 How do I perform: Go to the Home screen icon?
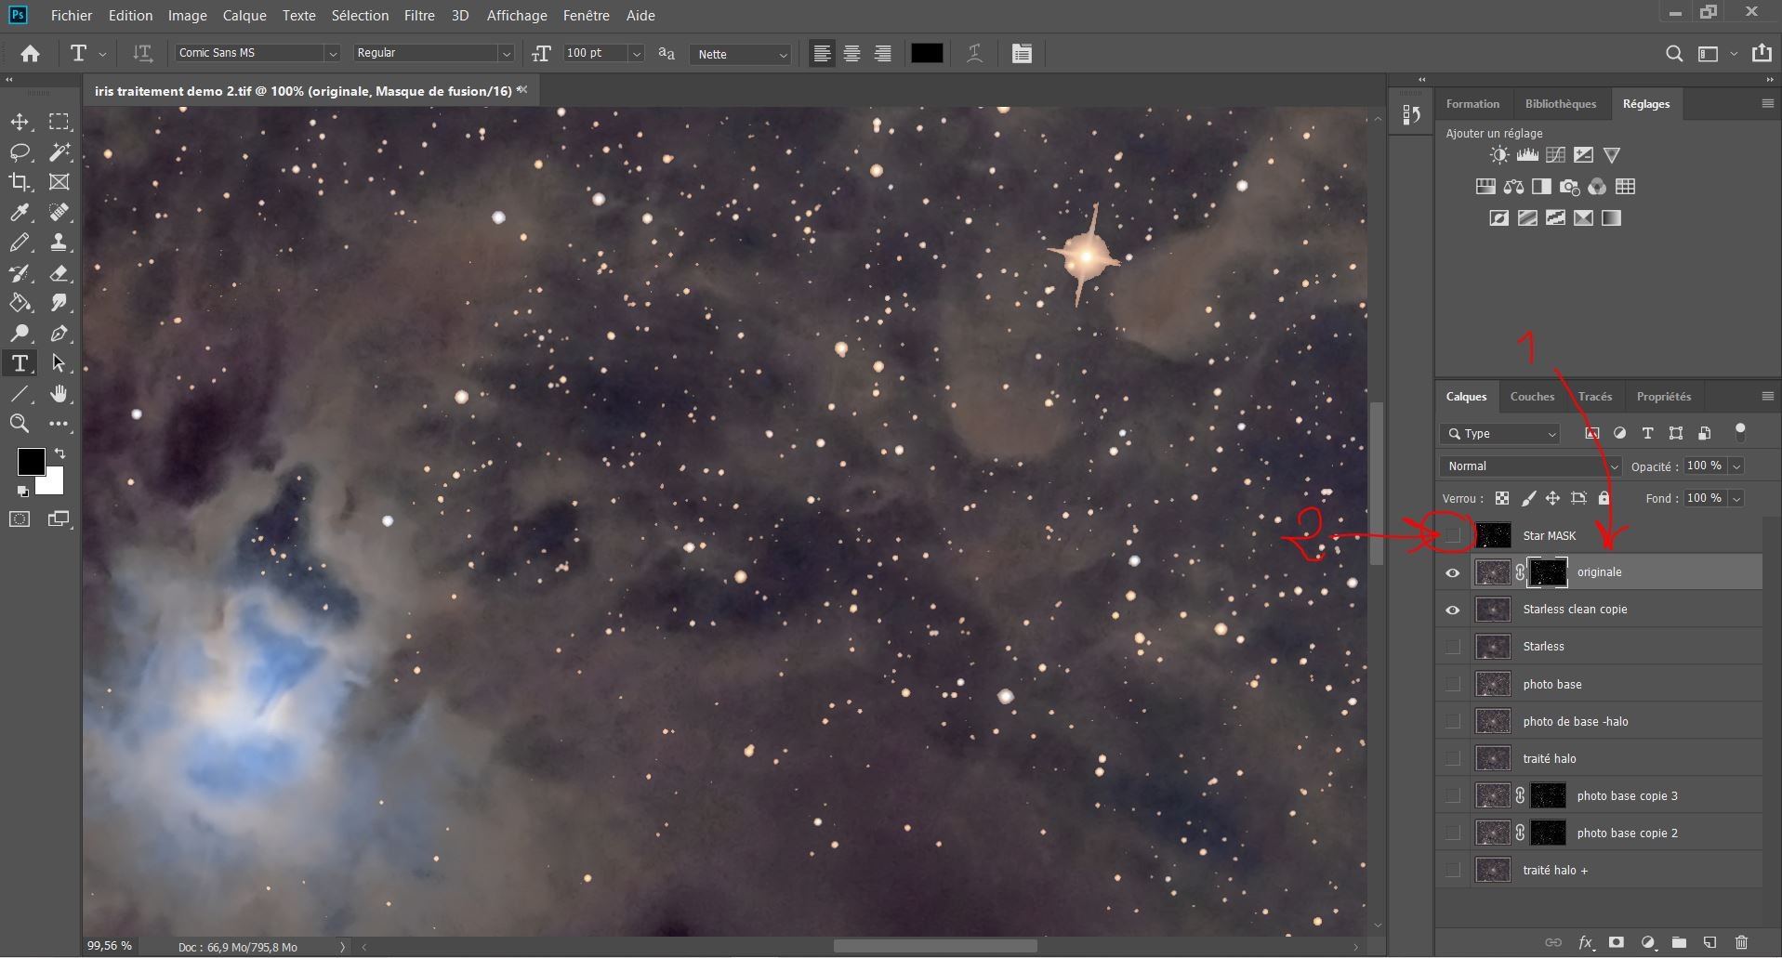30,54
